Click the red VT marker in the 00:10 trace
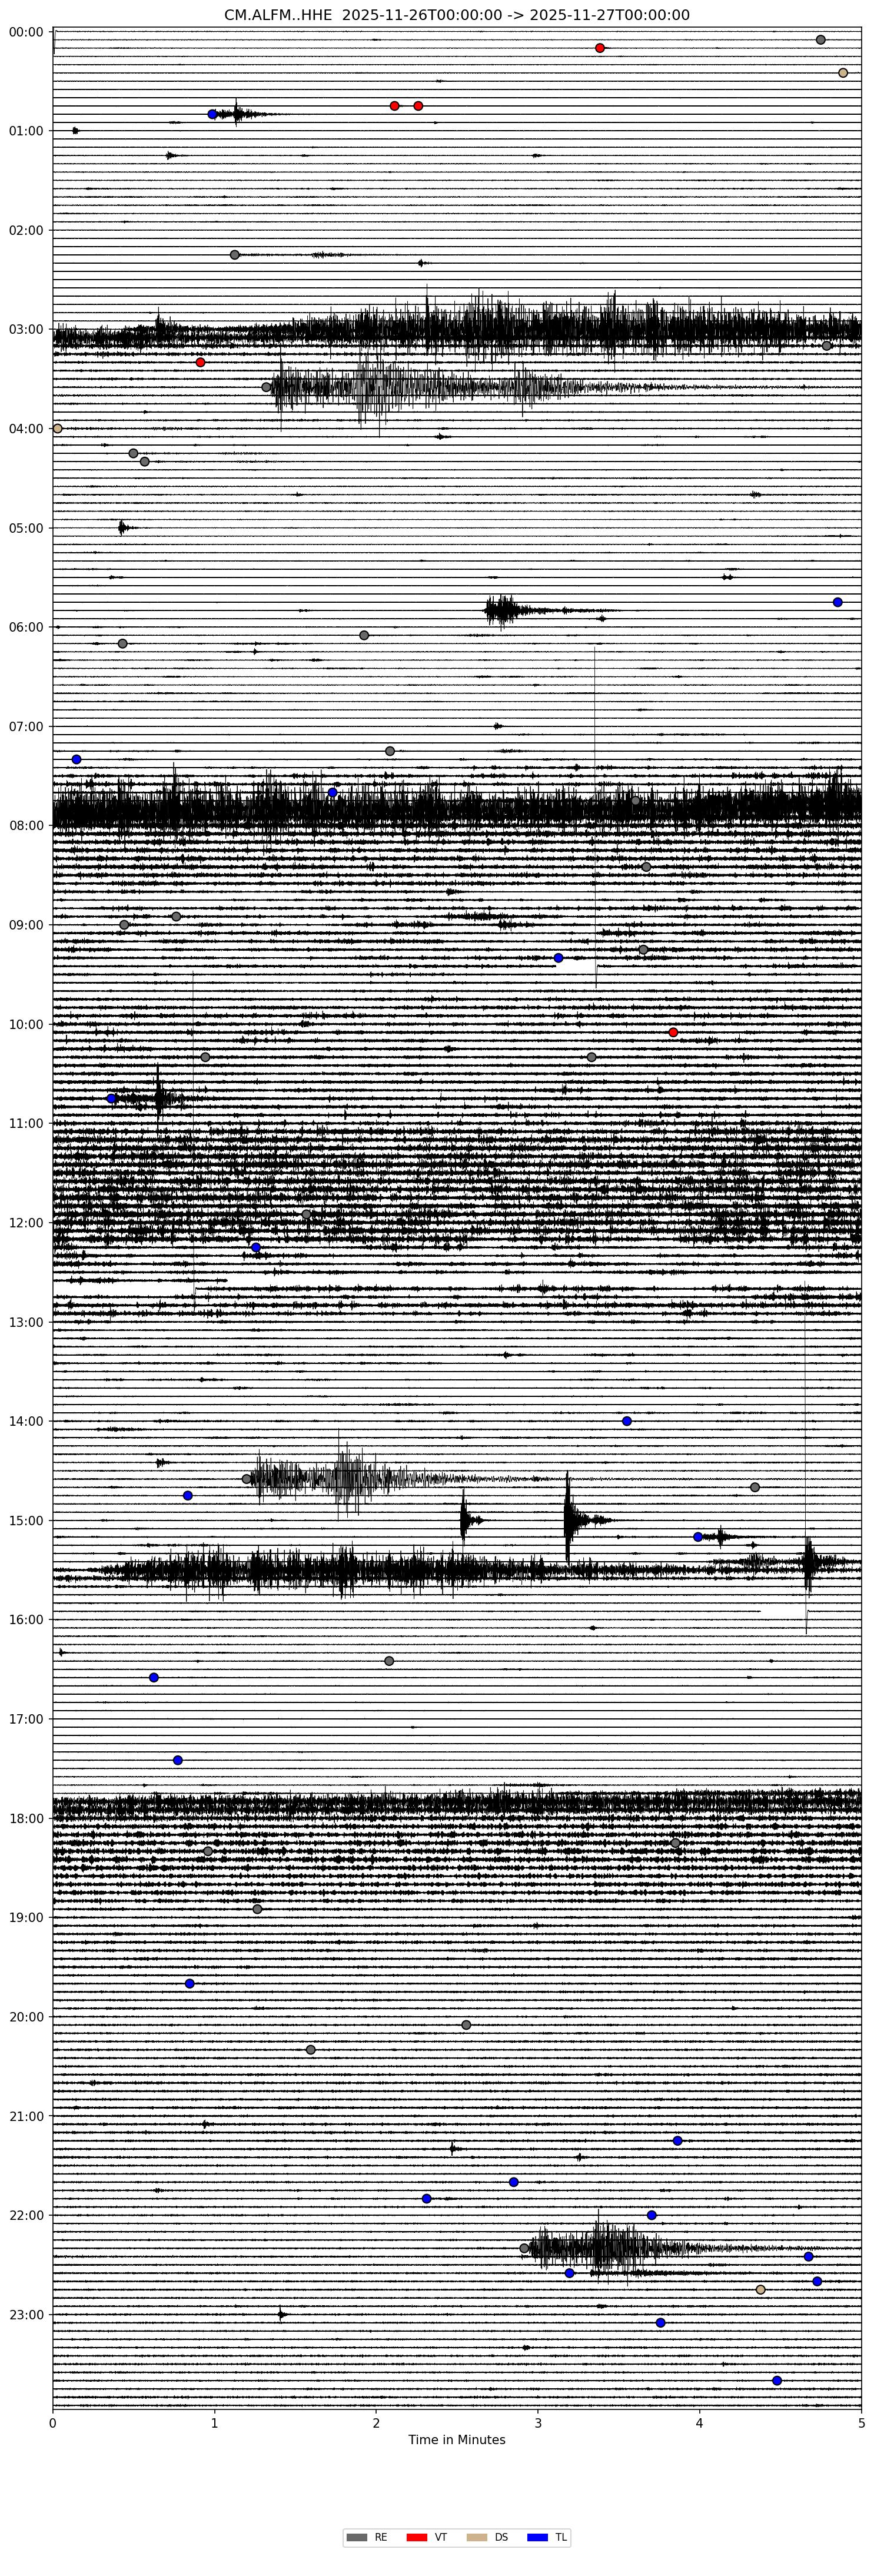 (x=599, y=48)
